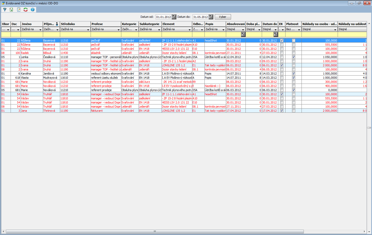
Task: Sort by the Element column header
Action: point(177,24)
